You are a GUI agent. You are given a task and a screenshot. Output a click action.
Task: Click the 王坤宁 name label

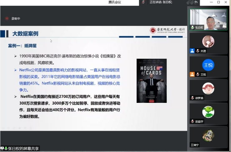coord(195,145)
